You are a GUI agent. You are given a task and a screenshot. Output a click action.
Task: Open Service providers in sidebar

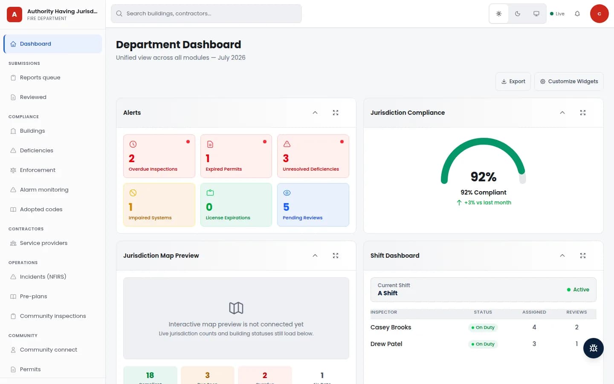(x=53, y=243)
